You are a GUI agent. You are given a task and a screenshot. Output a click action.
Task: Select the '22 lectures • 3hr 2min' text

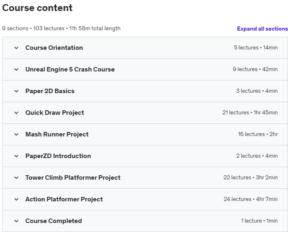tap(250, 178)
